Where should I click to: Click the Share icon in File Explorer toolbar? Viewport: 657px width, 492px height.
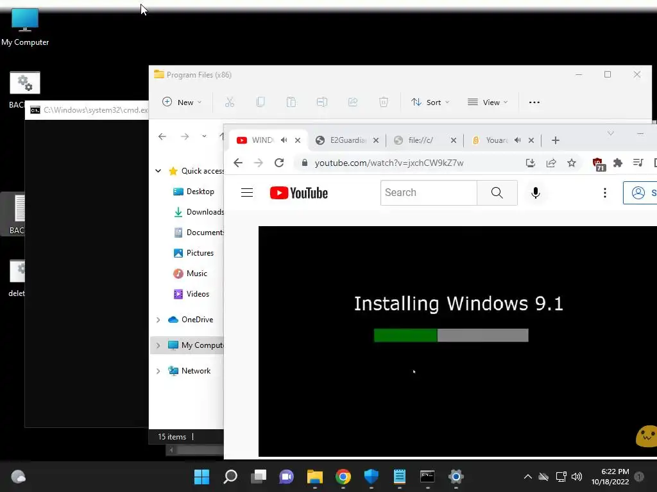[353, 102]
